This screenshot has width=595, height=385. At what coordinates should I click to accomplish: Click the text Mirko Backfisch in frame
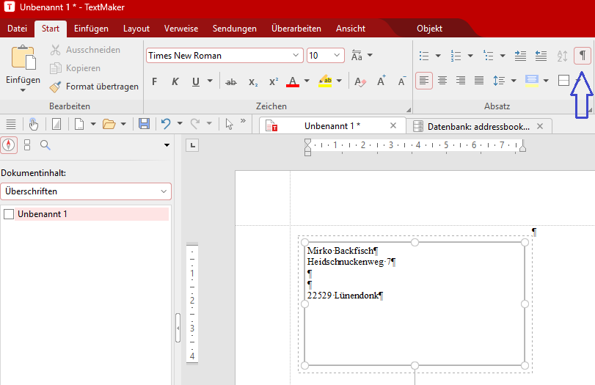point(340,250)
